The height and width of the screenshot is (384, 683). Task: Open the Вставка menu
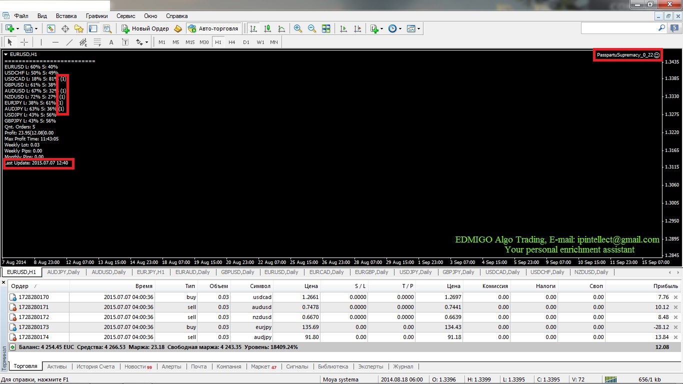pos(66,16)
